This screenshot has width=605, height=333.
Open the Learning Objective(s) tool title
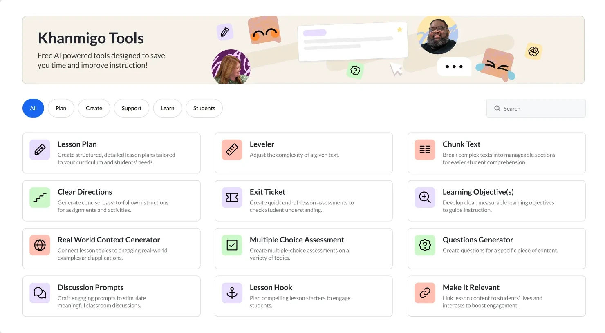click(x=478, y=192)
